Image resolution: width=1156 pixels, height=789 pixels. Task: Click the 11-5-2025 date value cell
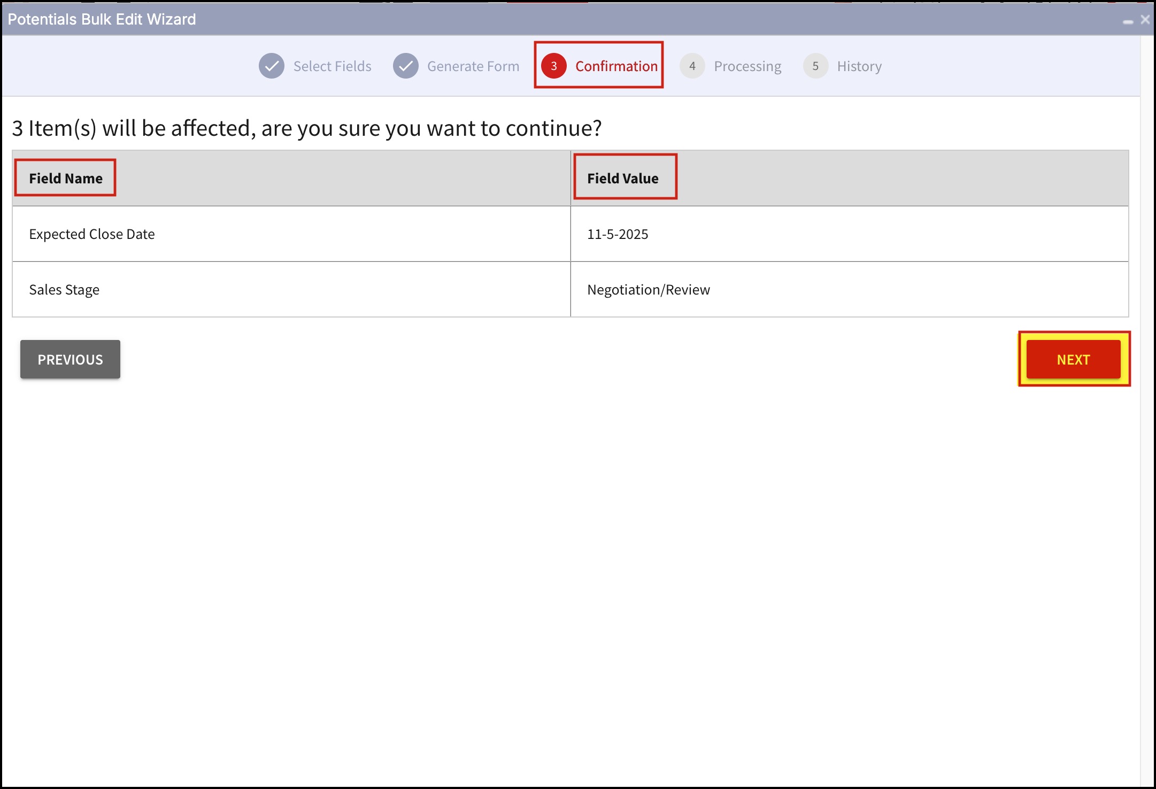pyautogui.click(x=617, y=234)
